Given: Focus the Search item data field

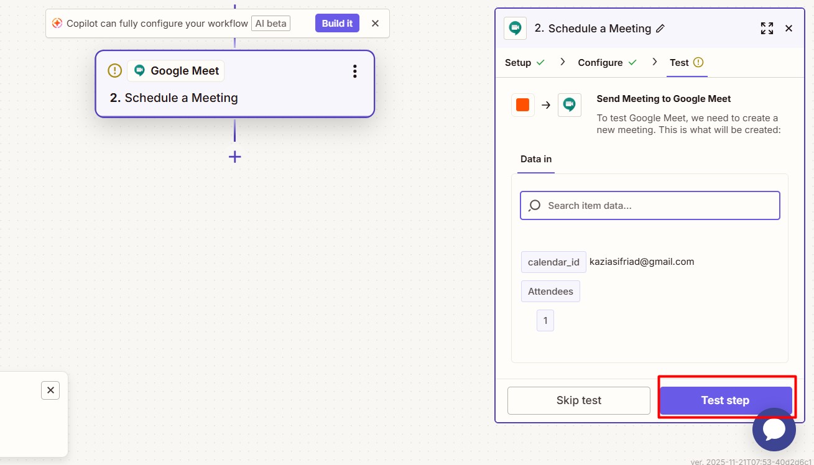Looking at the screenshot, I should [650, 206].
